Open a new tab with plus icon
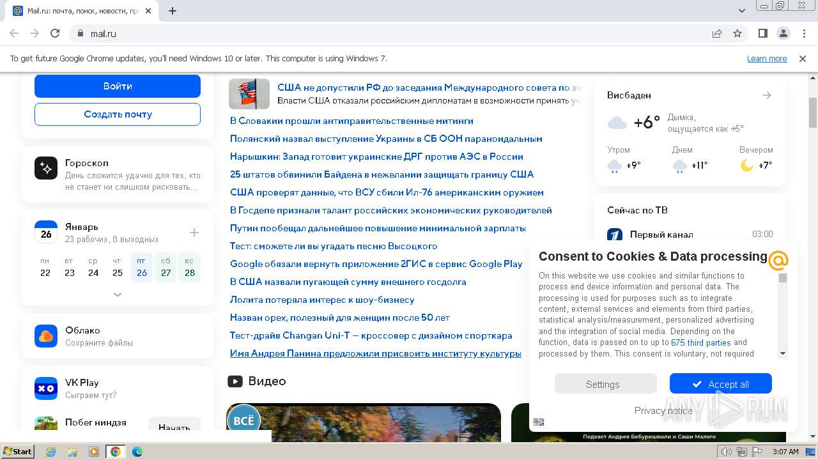The height and width of the screenshot is (460, 818). [x=173, y=11]
